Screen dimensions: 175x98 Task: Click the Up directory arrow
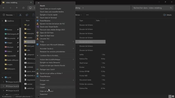click(x=17, y=8)
